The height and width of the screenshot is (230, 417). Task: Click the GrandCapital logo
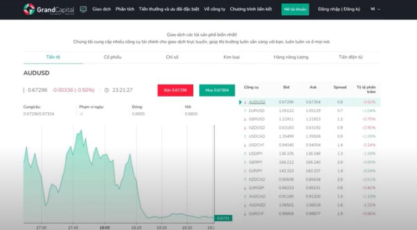[x=49, y=9]
